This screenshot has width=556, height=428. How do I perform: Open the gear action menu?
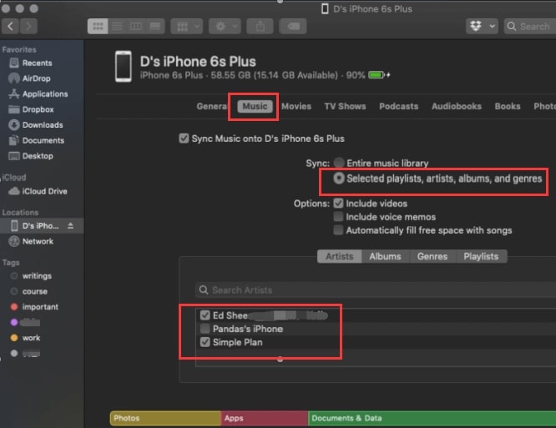pyautogui.click(x=225, y=27)
